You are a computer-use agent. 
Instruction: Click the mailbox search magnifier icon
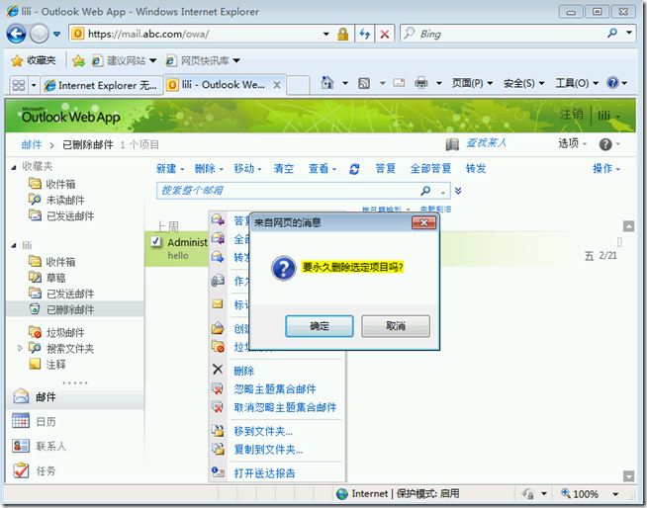pos(425,191)
